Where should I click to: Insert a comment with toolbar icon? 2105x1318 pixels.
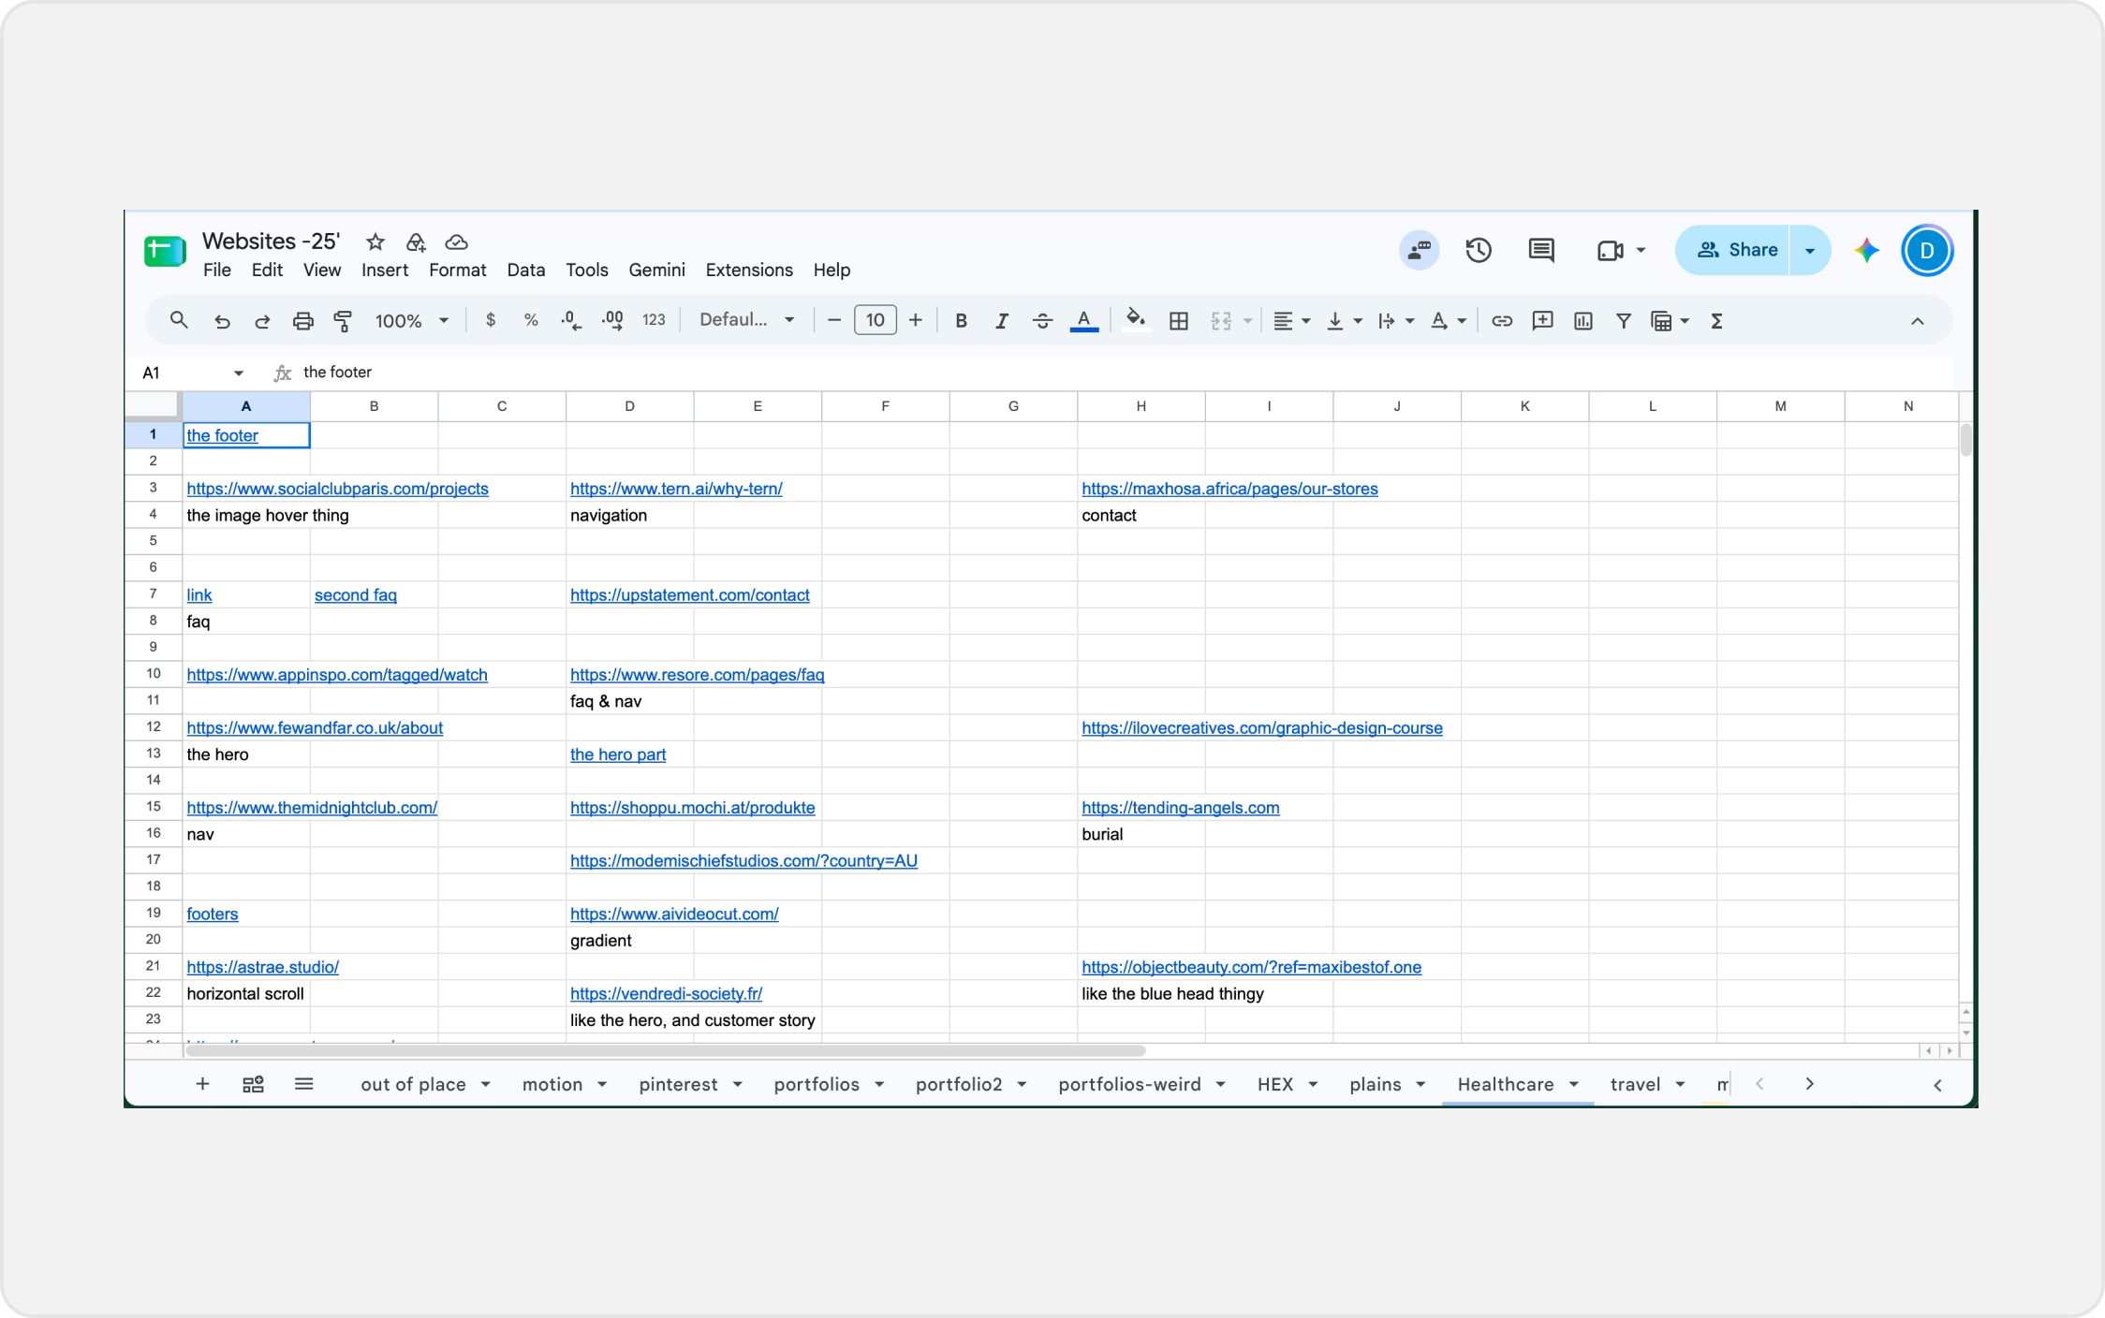click(x=1542, y=321)
